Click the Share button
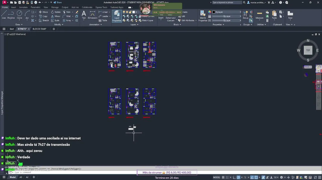Image resolution: width=322 pixels, height=180 pixels. (x=57, y=2)
